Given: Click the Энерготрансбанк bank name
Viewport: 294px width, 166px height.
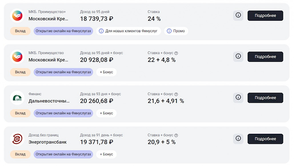Looking at the screenshot, I should click(47, 142).
